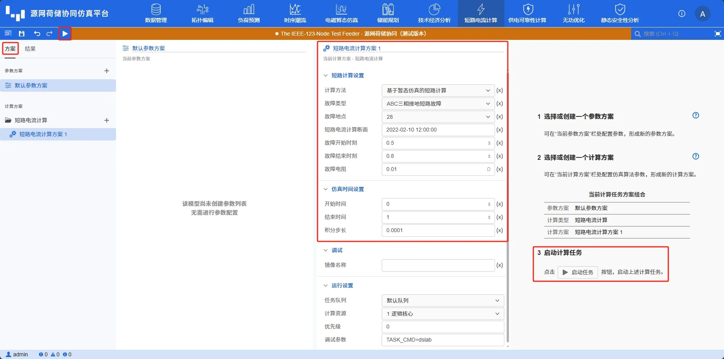Click the leftmost toolbar panel icon
This screenshot has height=359, width=724.
[8, 34]
